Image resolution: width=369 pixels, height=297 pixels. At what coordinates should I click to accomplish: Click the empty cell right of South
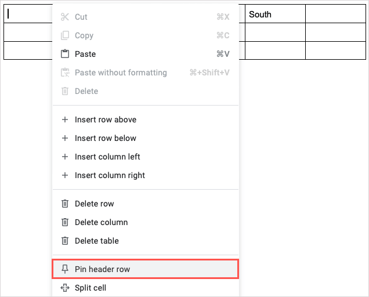click(x=335, y=15)
